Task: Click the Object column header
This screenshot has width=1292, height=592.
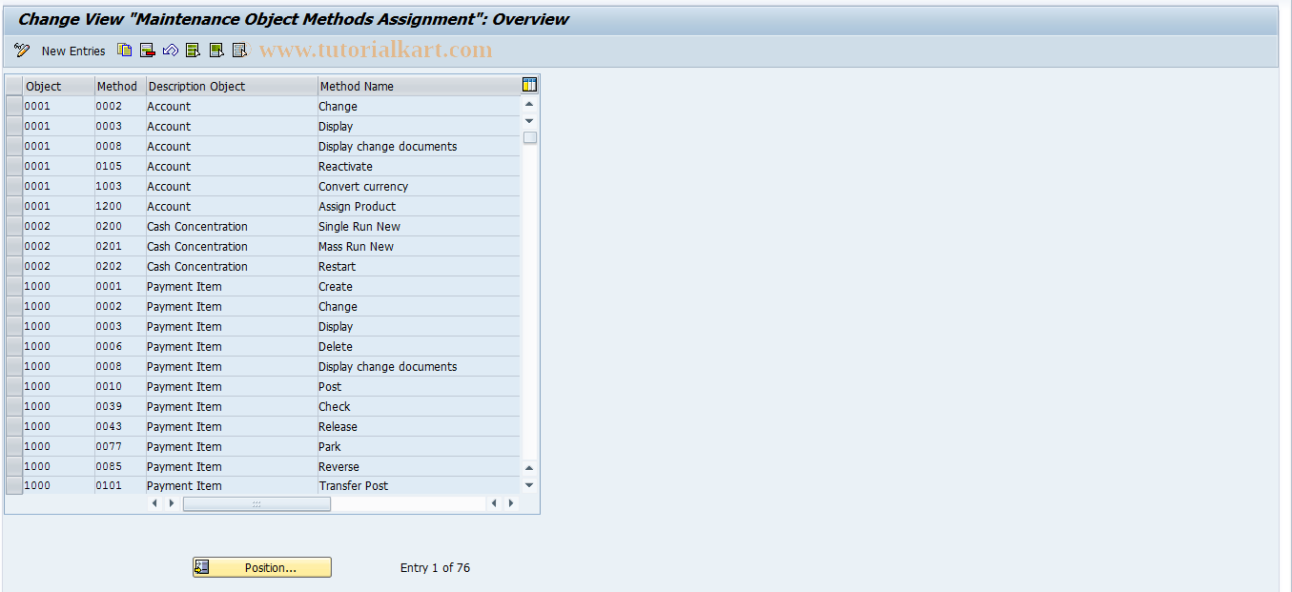Action: click(57, 86)
